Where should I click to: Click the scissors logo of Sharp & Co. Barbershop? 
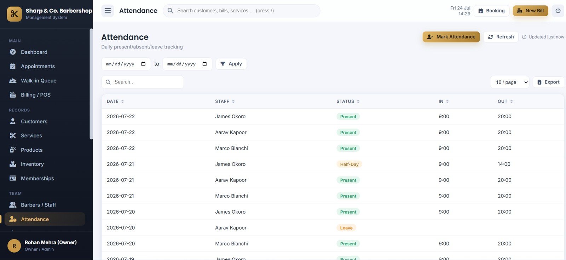[x=14, y=14]
